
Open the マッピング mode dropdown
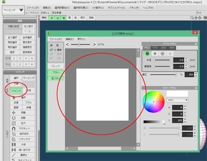click(x=13, y=10)
